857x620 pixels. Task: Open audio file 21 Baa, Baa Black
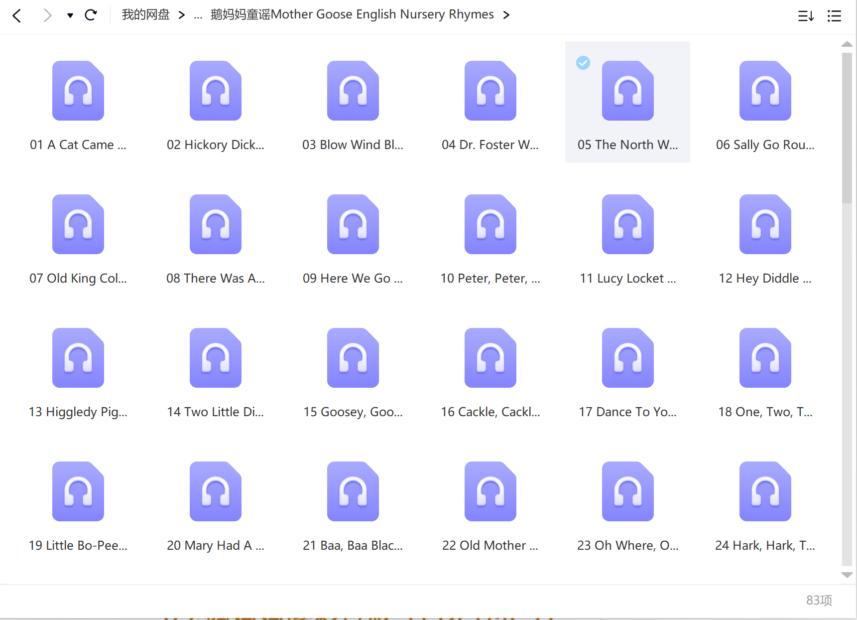(353, 491)
